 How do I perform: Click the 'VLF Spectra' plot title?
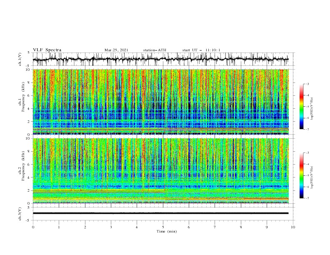[x=47, y=50]
